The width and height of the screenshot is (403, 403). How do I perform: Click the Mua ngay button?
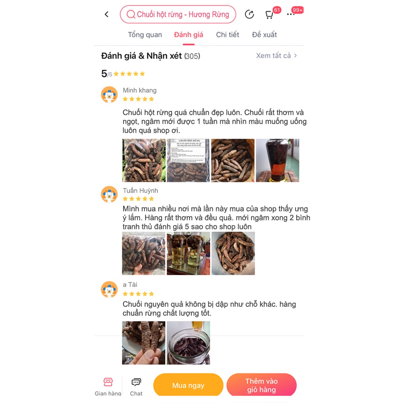coord(188,385)
